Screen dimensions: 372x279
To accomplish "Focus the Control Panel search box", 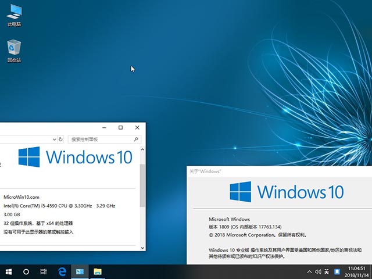I will [105, 139].
